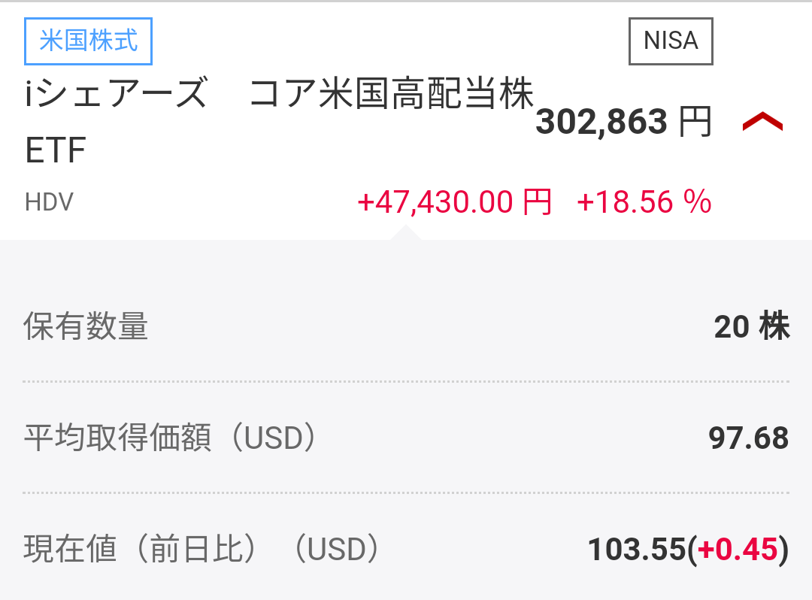Viewport: 812px width, 600px height.
Task: Select the 保有数量 row label
Action: tap(86, 327)
